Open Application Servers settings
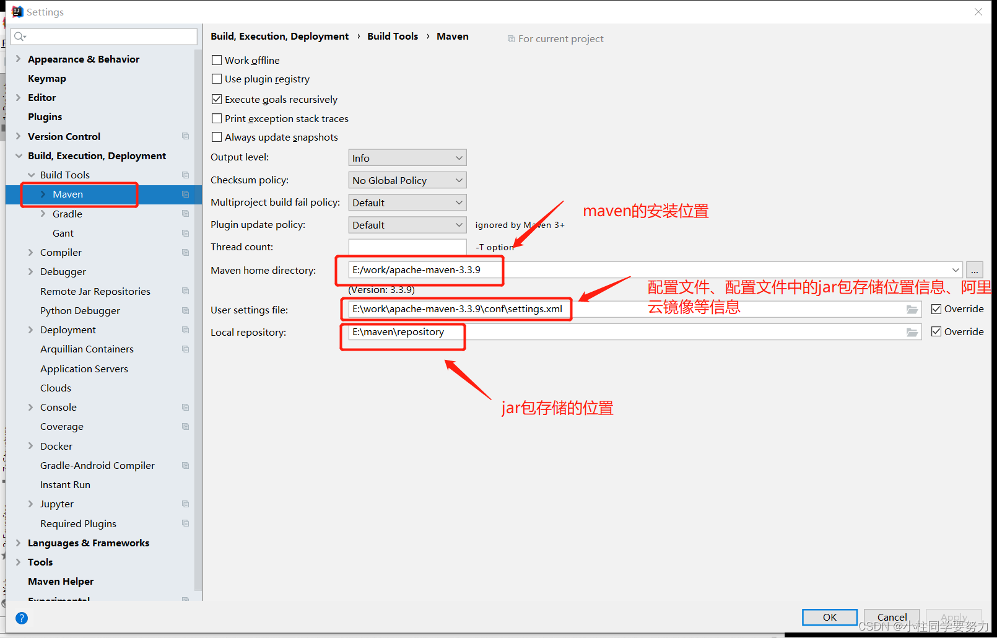The width and height of the screenshot is (997, 638). pos(84,369)
